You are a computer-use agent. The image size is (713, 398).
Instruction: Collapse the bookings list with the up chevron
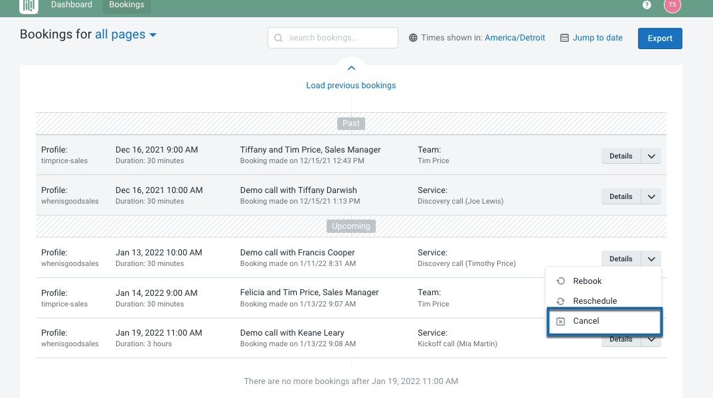pos(351,68)
